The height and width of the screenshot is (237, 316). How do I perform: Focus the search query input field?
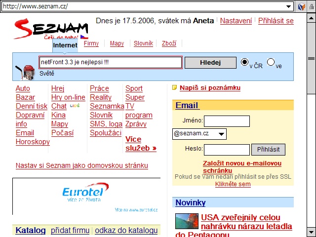(x=111, y=63)
